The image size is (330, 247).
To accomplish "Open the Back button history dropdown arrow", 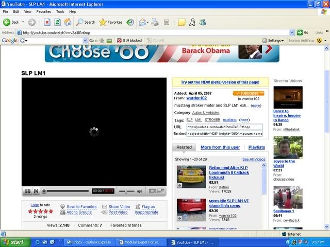I will point(23,22).
